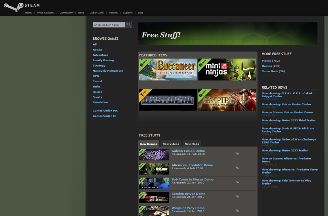Click the Steam logo icon

pyautogui.click(x=11, y=7)
